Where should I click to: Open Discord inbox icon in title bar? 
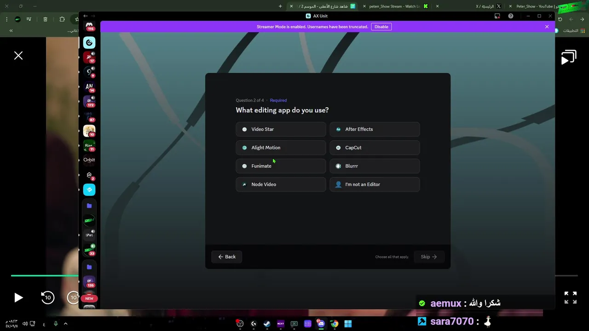click(x=497, y=16)
